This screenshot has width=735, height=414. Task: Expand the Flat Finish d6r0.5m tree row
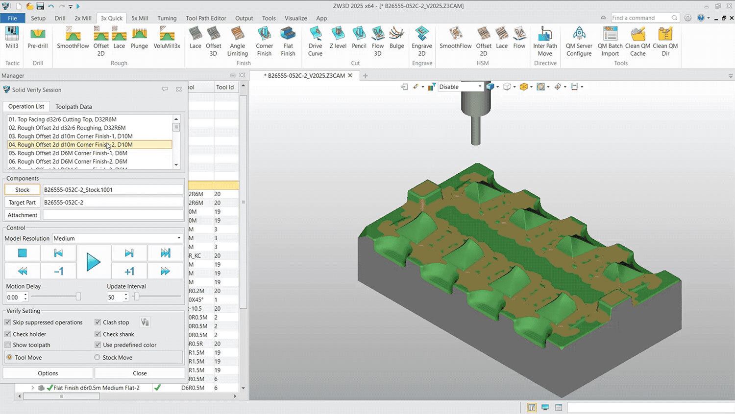click(32, 388)
